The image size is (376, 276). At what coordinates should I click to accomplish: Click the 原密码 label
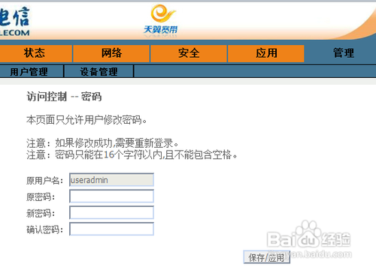[x=41, y=196]
